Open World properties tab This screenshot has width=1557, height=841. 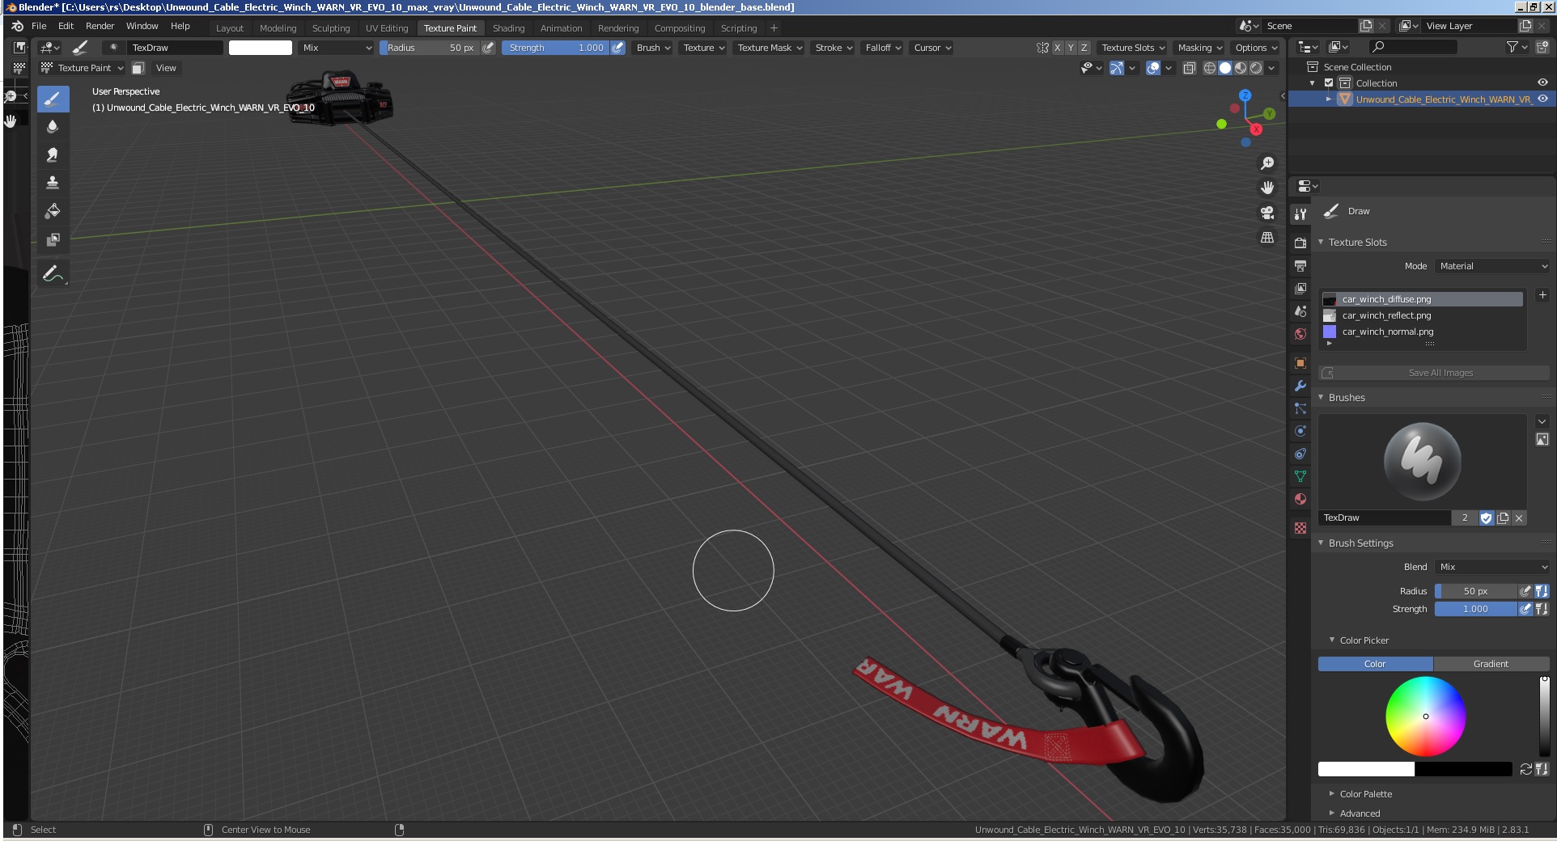[1300, 334]
